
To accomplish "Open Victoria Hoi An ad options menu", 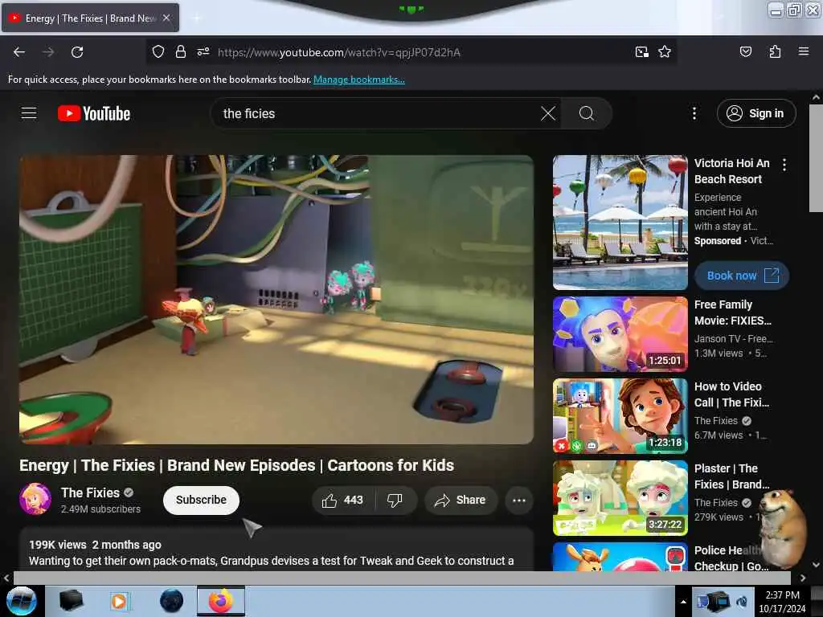I will (x=784, y=165).
